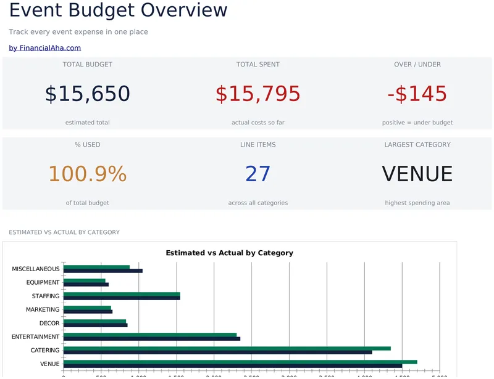Select ESTIMATED VS ACTUAL BY CATEGORY heading
The width and height of the screenshot is (494, 379).
64,232
